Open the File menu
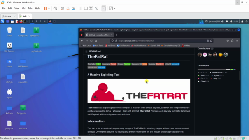This screenshot has width=249, height=140. [4, 9]
